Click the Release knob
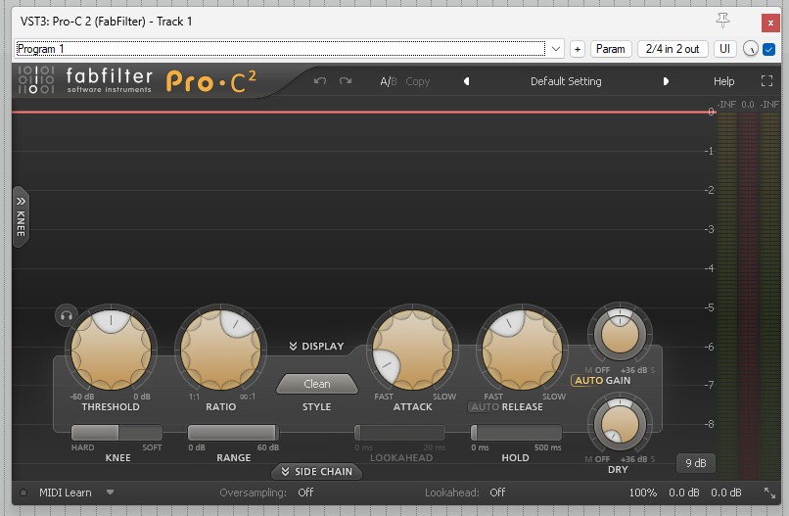789x516 pixels. click(x=523, y=350)
